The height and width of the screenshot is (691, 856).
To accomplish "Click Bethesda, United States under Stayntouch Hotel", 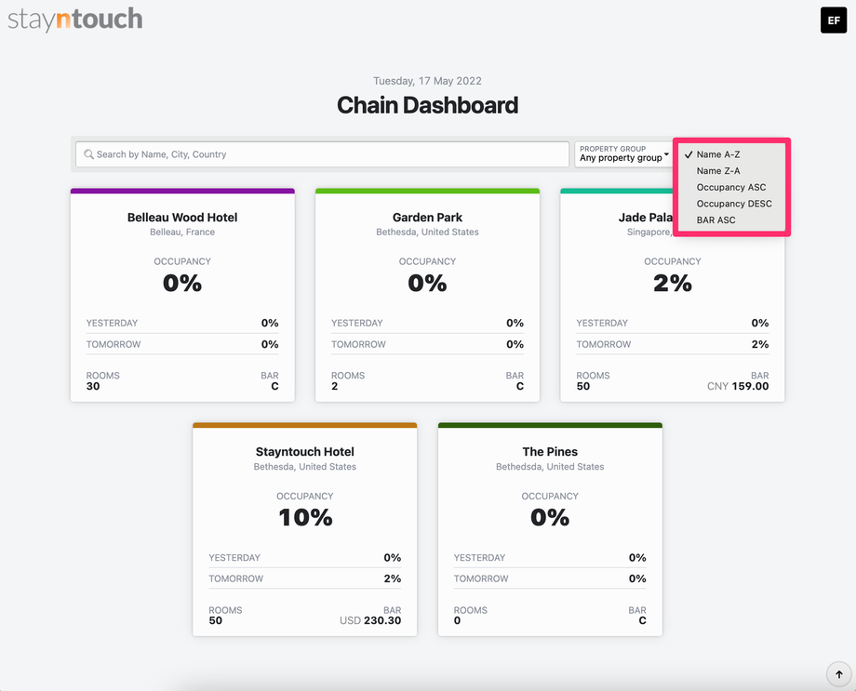I will [304, 467].
